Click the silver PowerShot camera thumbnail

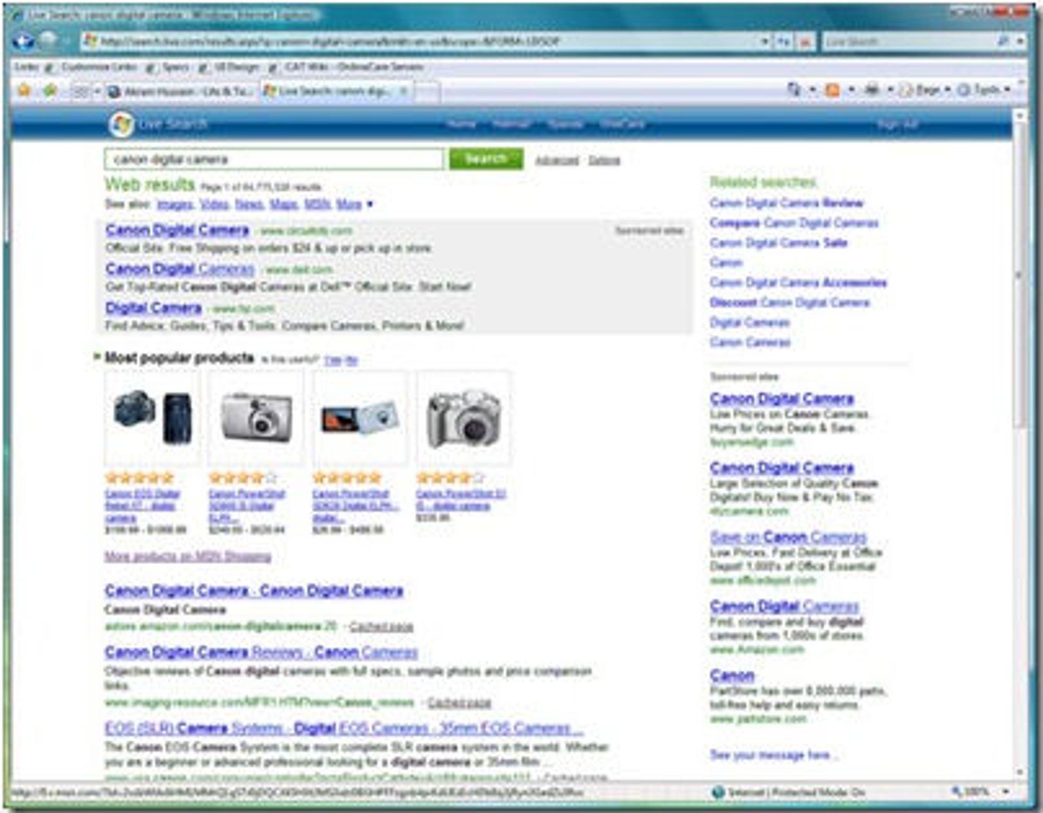point(256,417)
